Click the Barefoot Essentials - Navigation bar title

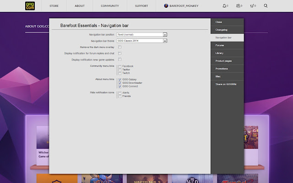click(94, 26)
